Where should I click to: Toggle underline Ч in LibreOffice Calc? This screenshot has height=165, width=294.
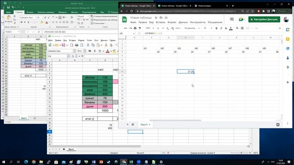(100, 51)
